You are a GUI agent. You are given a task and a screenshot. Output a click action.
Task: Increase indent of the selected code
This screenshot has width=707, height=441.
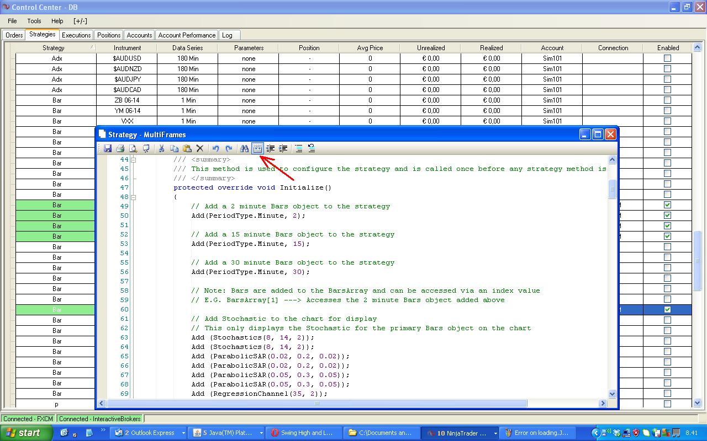(283, 148)
